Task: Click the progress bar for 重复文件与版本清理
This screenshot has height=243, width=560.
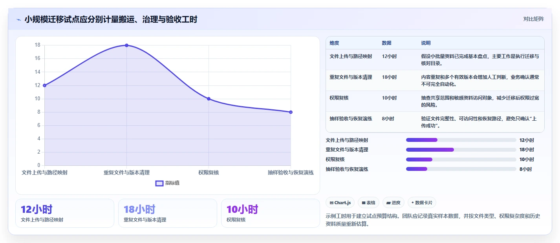Action: (x=461, y=150)
